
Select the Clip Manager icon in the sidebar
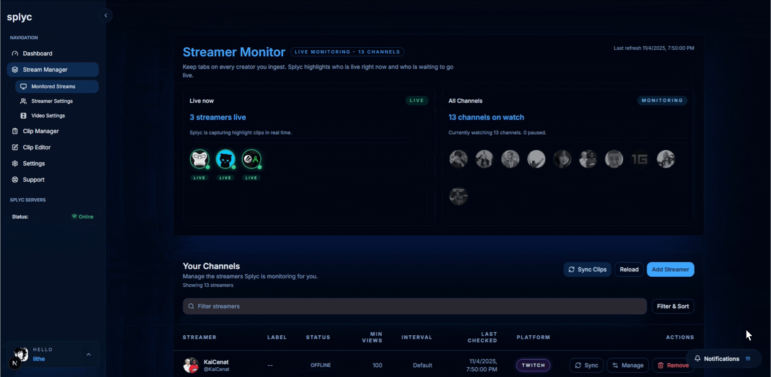tap(15, 131)
